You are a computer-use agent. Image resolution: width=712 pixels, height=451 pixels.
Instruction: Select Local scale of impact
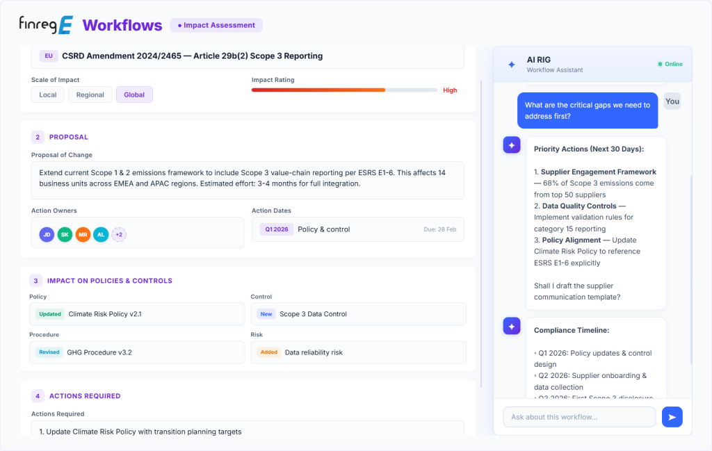[48, 95]
